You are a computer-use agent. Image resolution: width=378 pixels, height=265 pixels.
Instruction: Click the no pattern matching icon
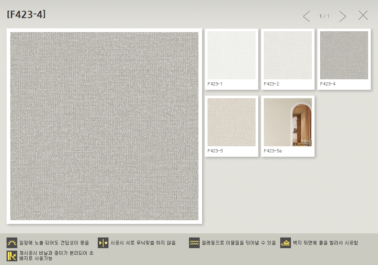103,243
